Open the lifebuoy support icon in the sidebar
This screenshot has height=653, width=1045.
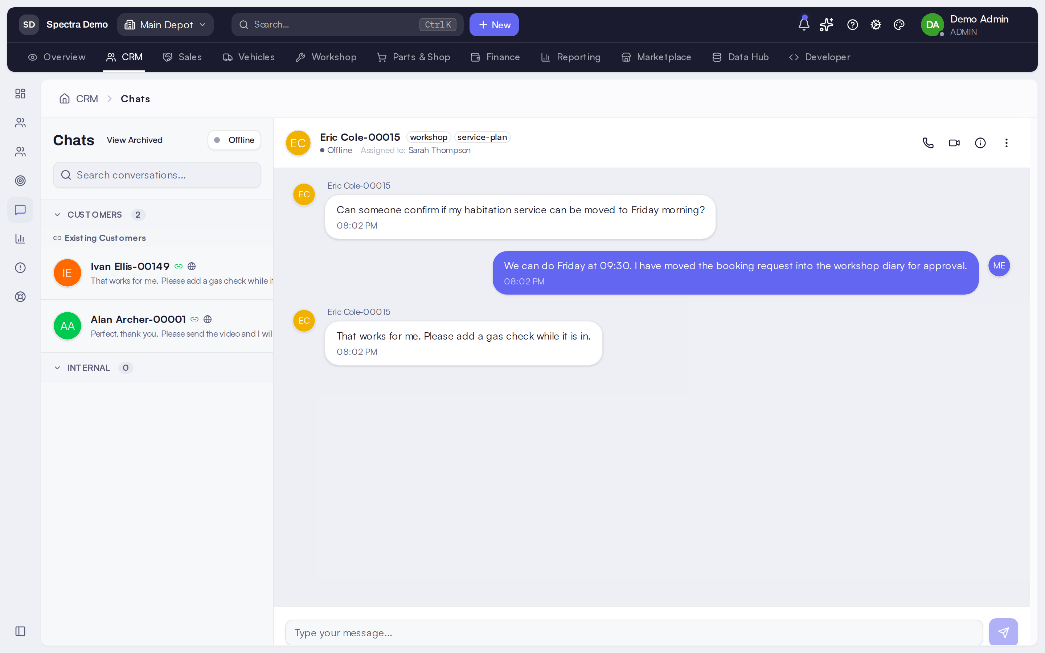coord(20,297)
